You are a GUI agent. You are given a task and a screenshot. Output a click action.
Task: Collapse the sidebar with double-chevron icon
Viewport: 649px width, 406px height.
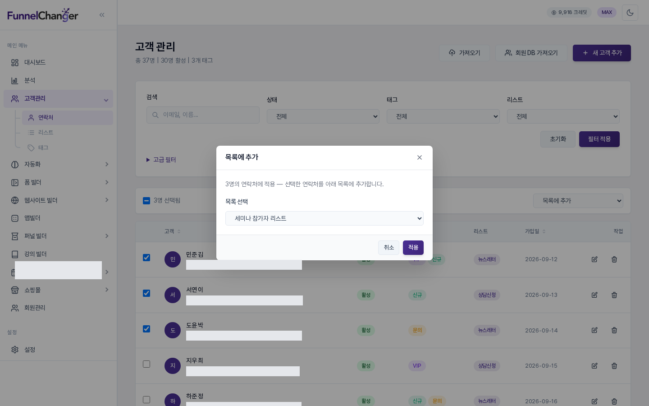102,15
